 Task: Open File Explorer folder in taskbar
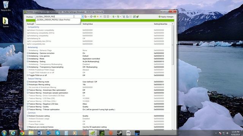(31, 133)
